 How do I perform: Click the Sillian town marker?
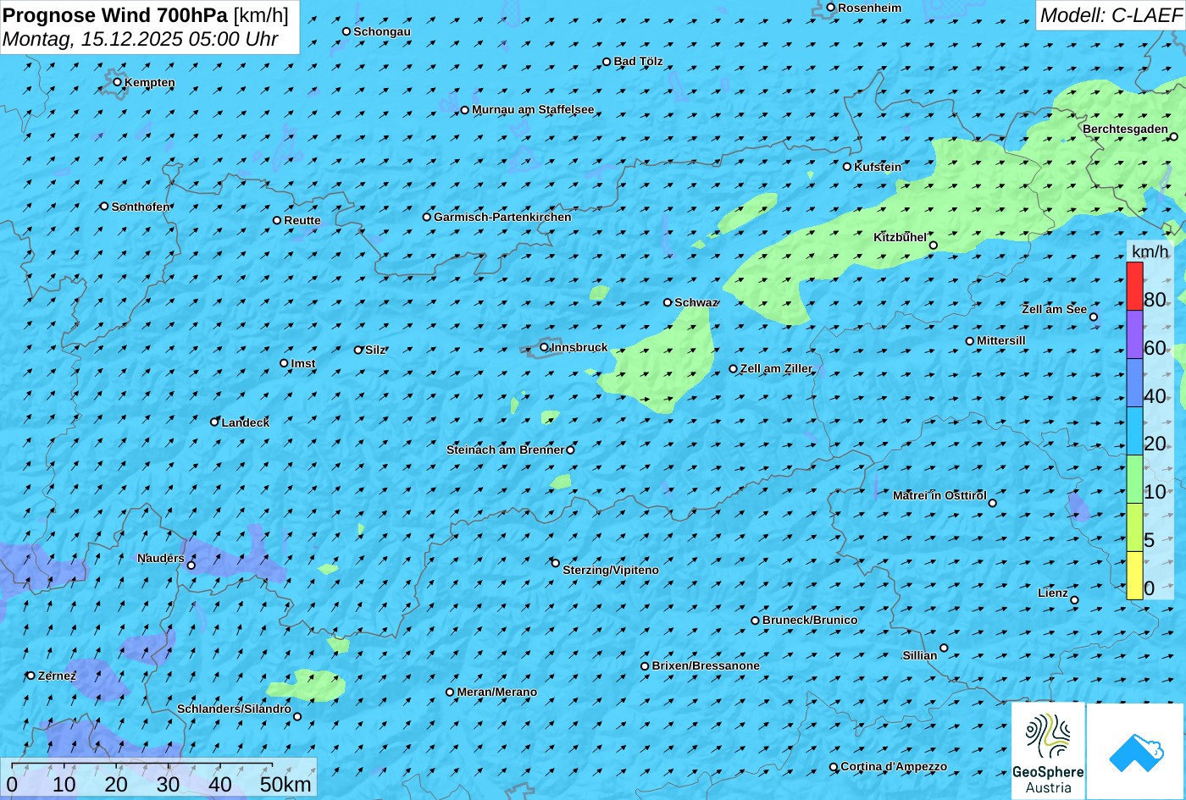[944, 648]
